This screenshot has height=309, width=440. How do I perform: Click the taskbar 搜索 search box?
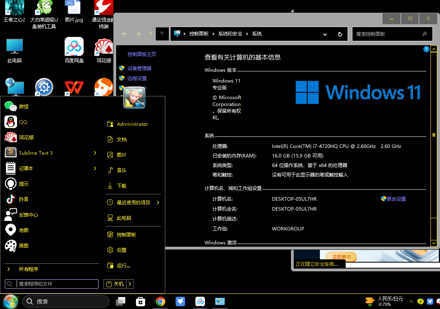coord(66,301)
